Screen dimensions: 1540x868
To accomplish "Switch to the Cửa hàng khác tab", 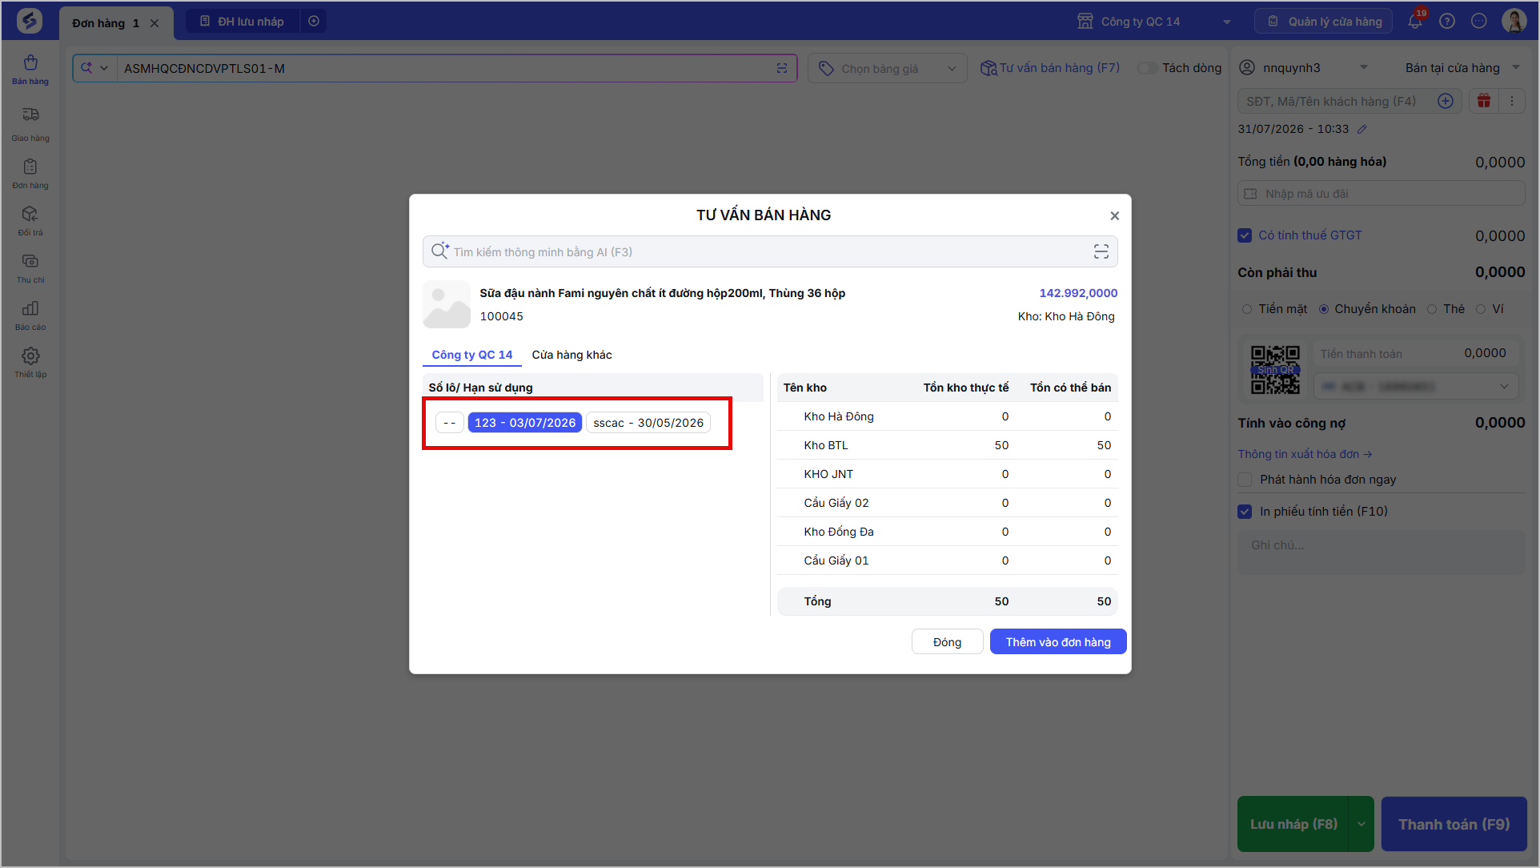I will 571,355.
